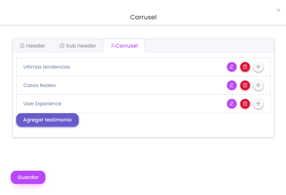Click the Header tab document icon
The height and width of the screenshot is (195, 286).
pos(22,45)
